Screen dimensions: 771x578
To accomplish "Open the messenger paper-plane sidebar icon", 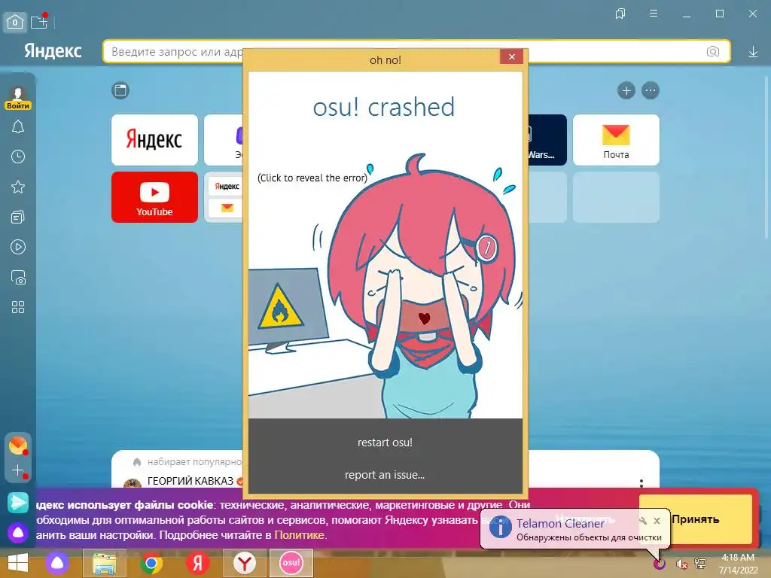I will point(18,502).
